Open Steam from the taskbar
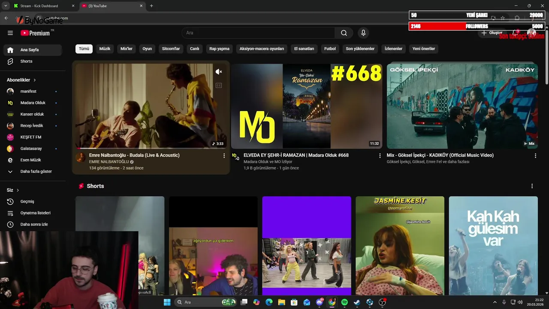 click(x=357, y=302)
